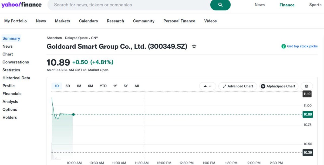Select the 5D chart range
This screenshot has width=324, height=165.
[68, 86]
